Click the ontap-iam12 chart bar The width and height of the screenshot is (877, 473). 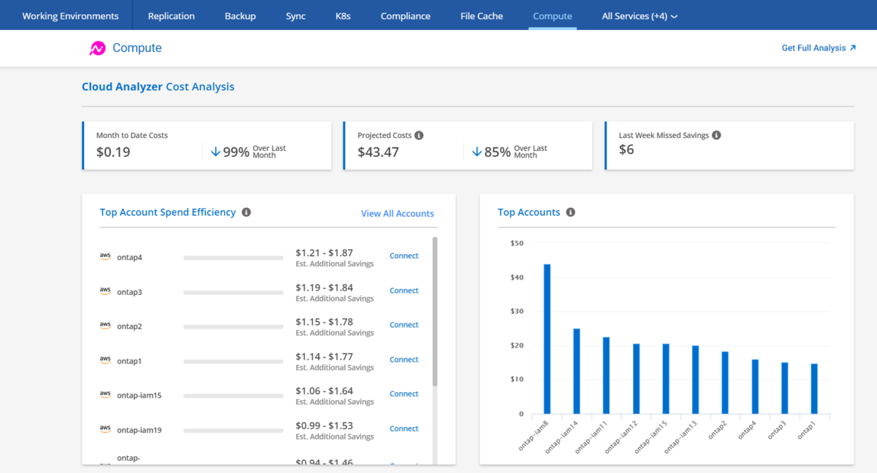click(x=637, y=380)
